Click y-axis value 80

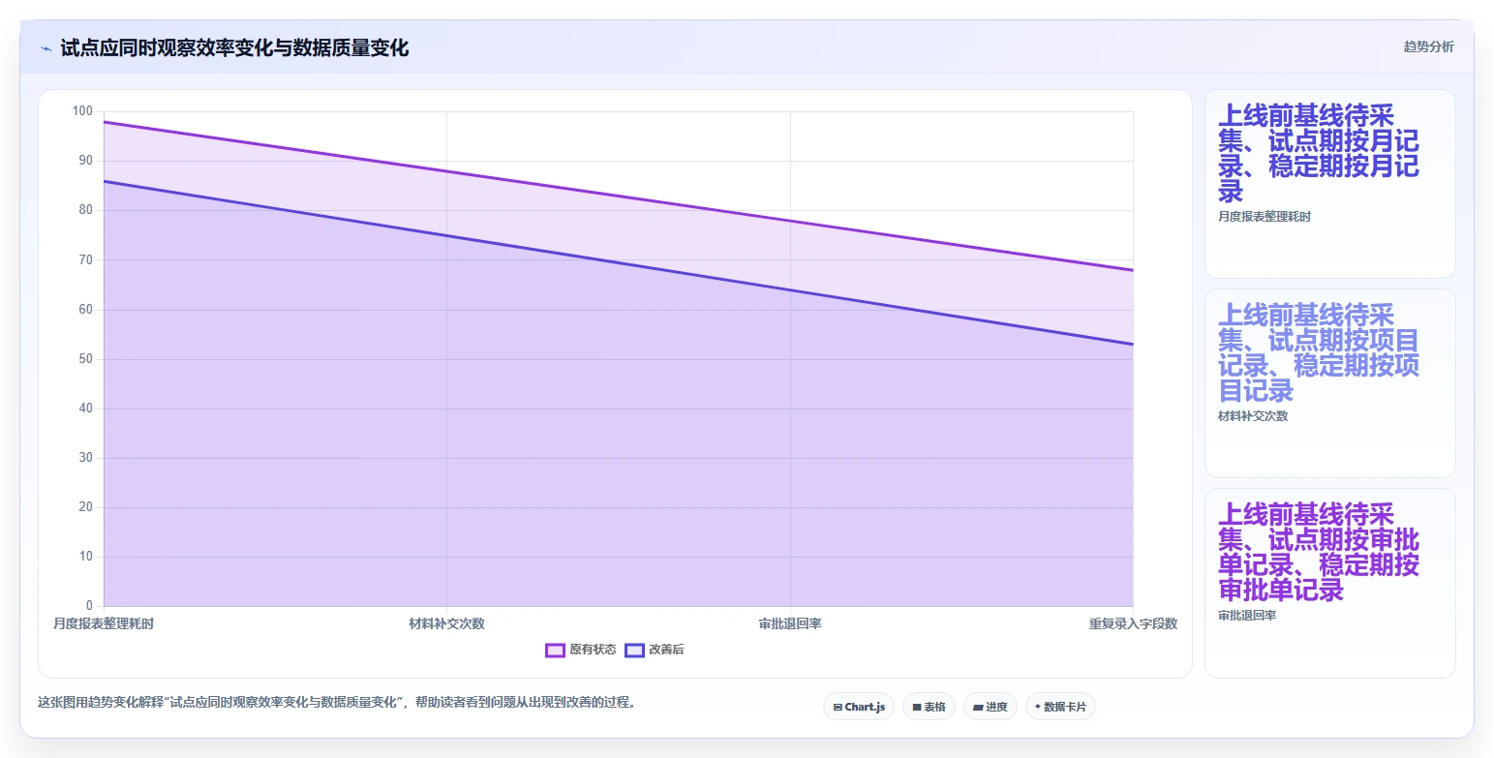click(85, 210)
